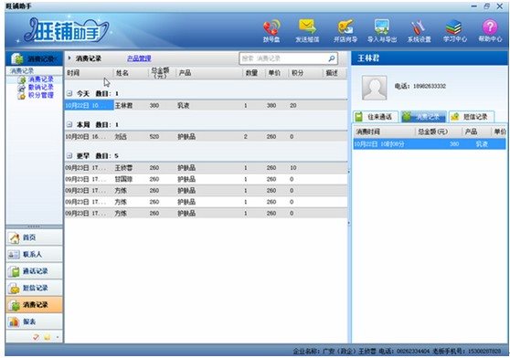Viewport: 510px width, 358px height.
Task: Sort by 产品 column in main table
Action: 209,73
